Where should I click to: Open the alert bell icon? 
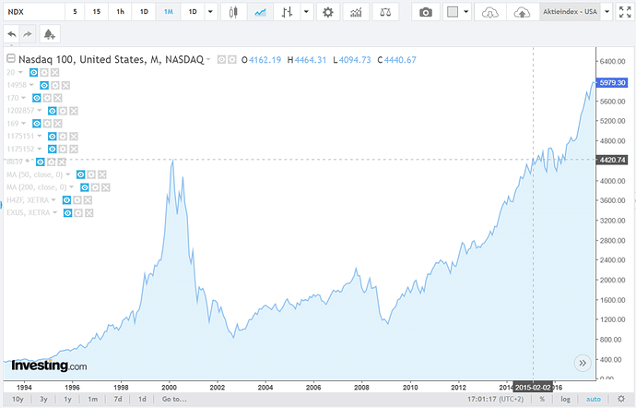(48, 33)
